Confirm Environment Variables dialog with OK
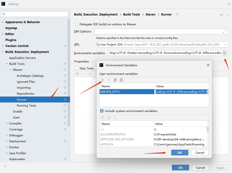The height and width of the screenshot is (173, 232). [x=180, y=152]
